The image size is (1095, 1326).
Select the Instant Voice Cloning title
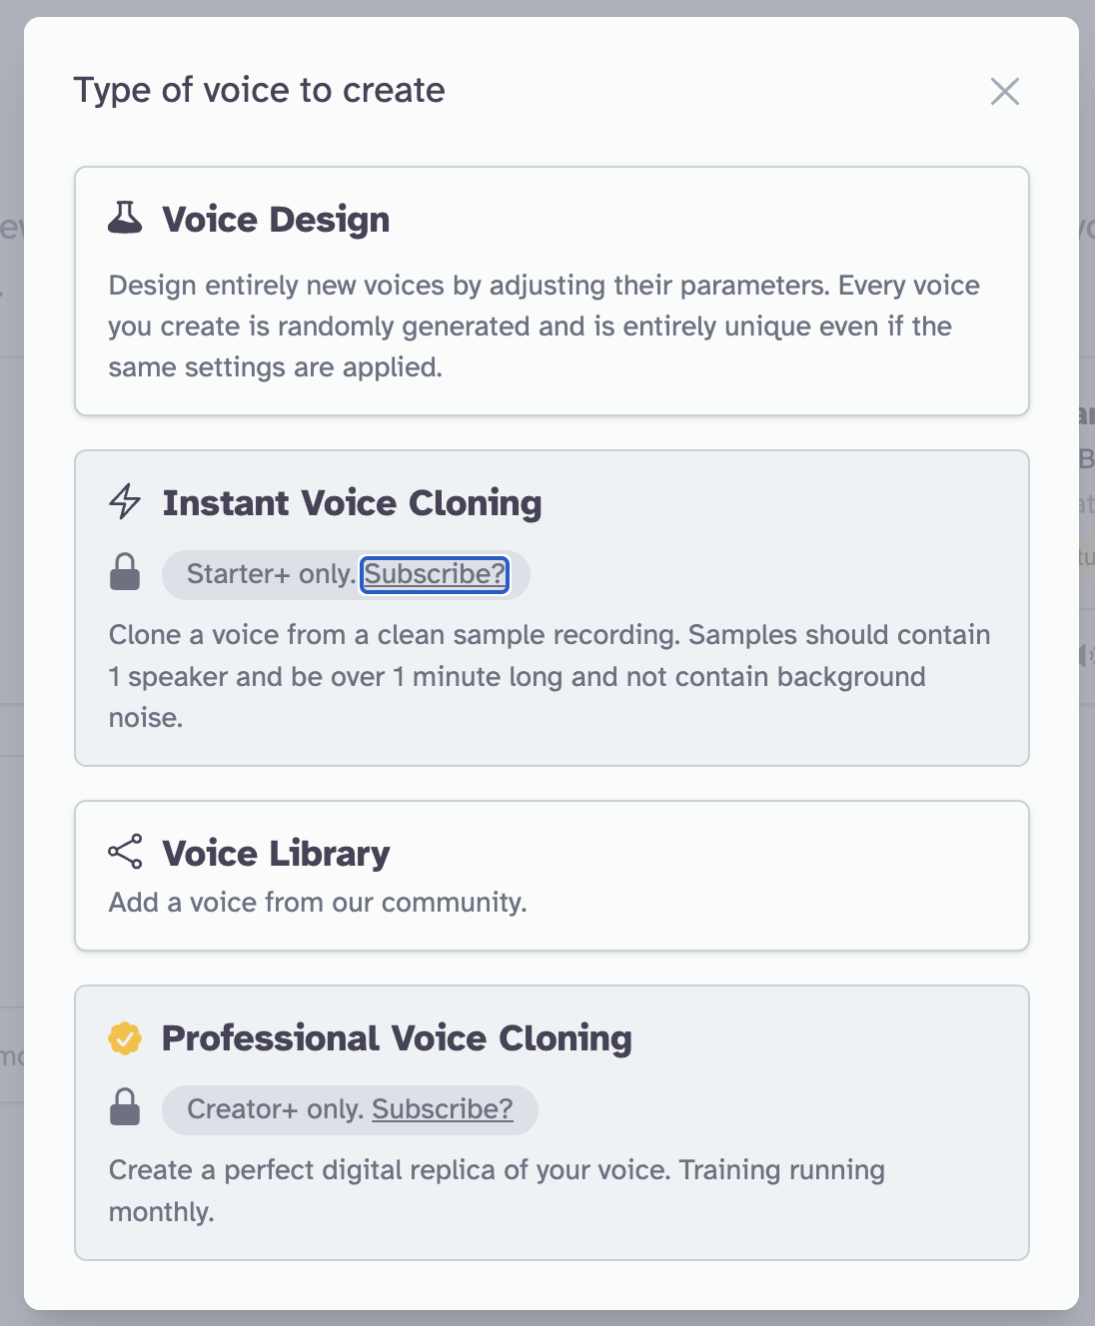tap(352, 503)
